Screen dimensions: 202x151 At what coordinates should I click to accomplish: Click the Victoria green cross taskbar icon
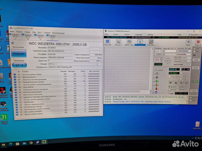click(x=44, y=141)
